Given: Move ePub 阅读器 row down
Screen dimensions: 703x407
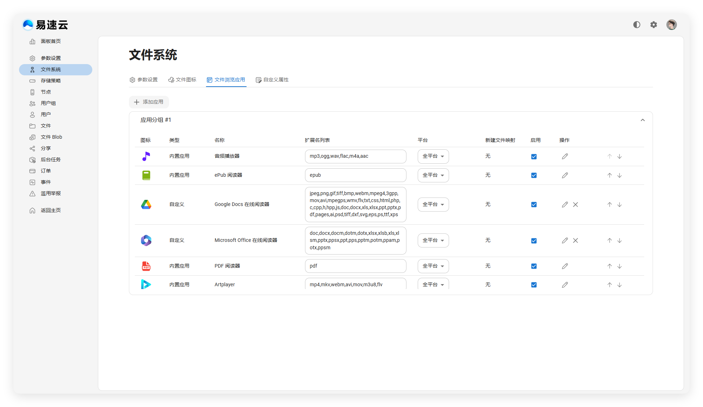Looking at the screenshot, I should 620,175.
